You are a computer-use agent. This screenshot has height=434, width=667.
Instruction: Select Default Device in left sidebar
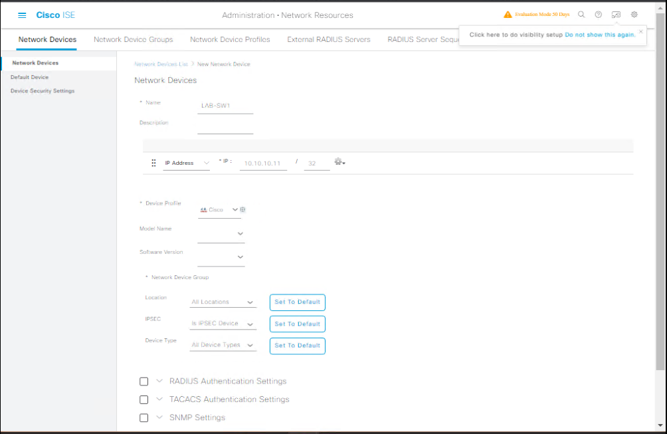pyautogui.click(x=29, y=77)
